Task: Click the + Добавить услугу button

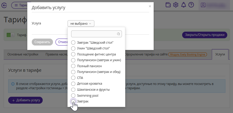Action: (x=25, y=100)
